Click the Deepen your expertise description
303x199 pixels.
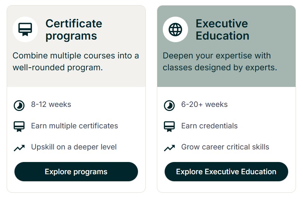220,62
